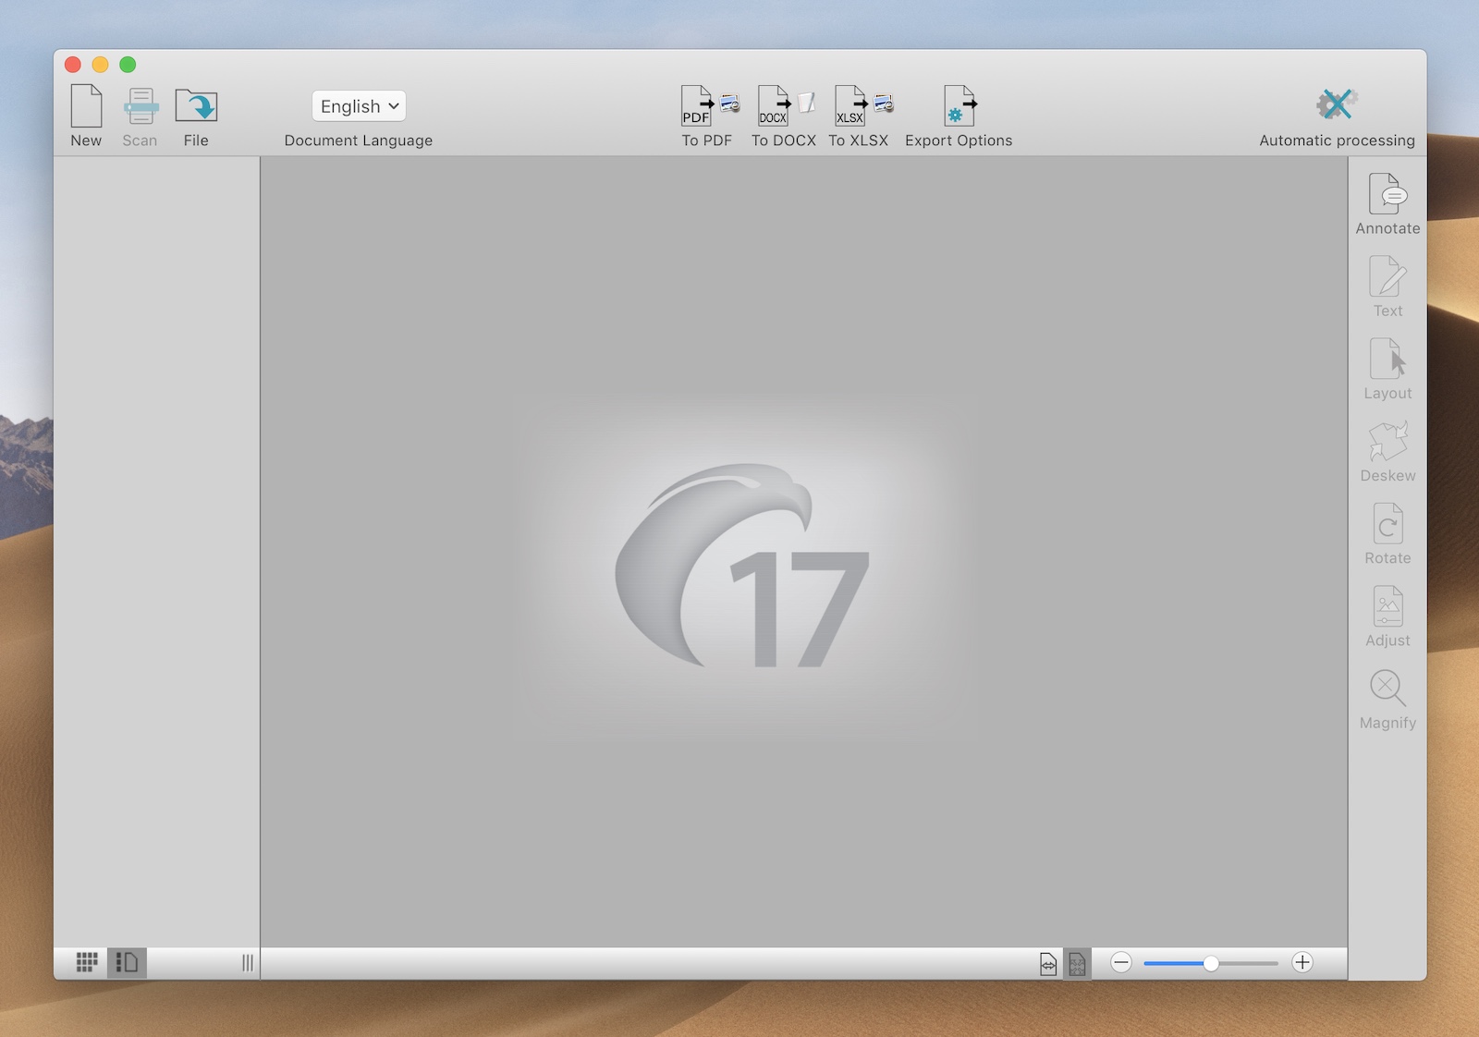The width and height of the screenshot is (1479, 1037).
Task: Maximize the window with green button
Action: pyautogui.click(x=128, y=64)
